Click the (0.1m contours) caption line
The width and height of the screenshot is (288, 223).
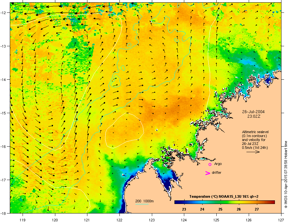[x=254, y=136]
